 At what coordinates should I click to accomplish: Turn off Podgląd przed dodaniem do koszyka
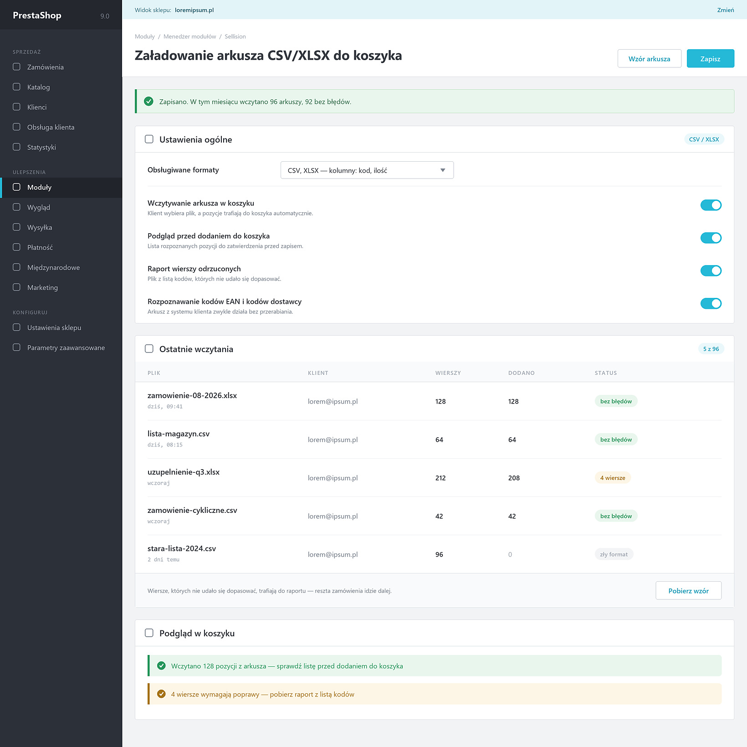tap(711, 238)
